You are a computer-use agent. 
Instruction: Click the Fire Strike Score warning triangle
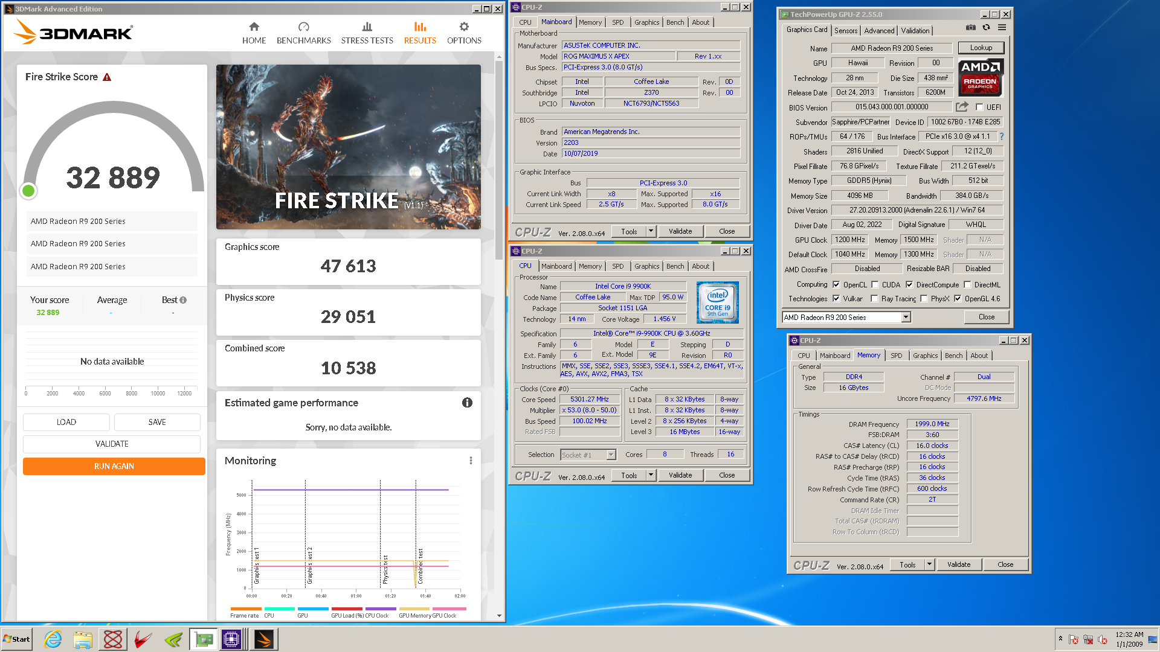tap(107, 77)
